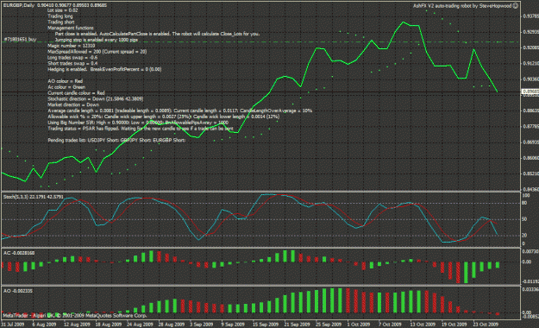Viewport: 539px width, 328px height.
Task: Click the 6 Aug 2009 date label
Action: (44, 325)
